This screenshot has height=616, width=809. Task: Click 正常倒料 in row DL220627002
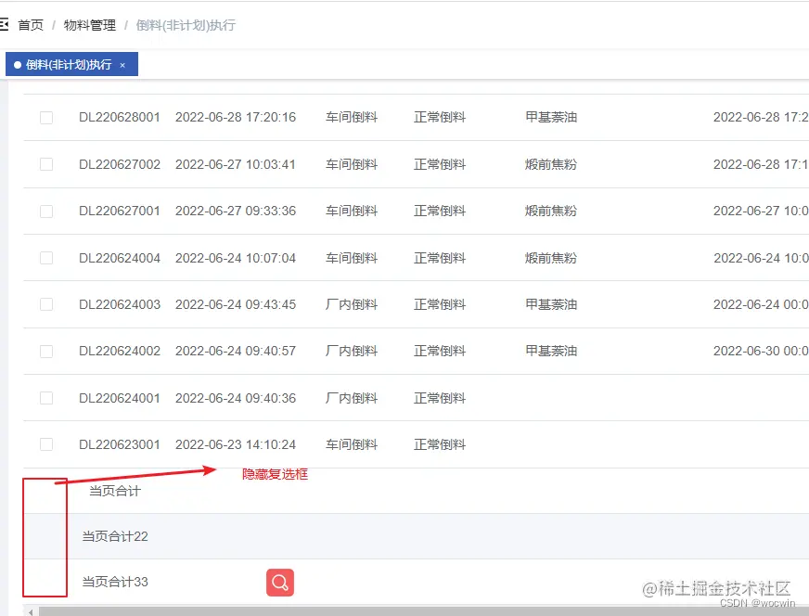coord(440,164)
